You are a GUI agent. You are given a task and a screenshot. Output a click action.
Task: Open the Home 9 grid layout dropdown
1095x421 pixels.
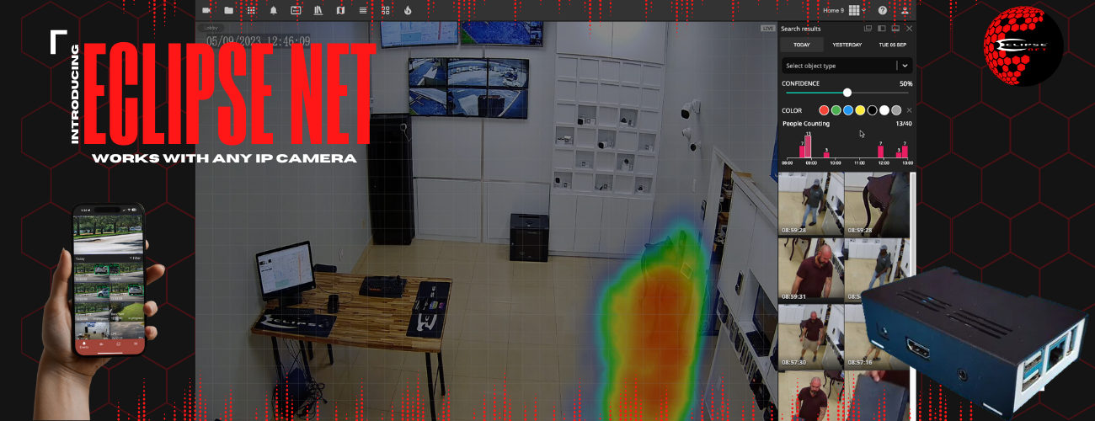857,10
